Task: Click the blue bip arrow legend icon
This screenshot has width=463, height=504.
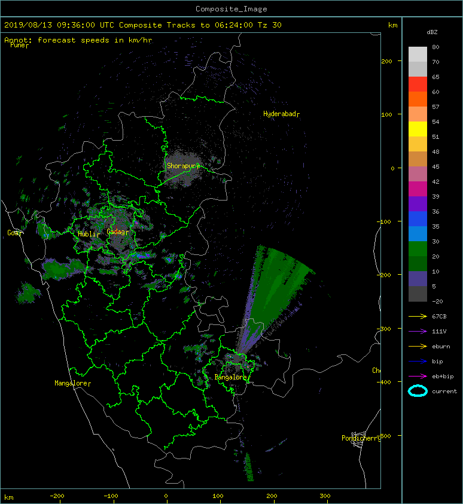Action: (418, 362)
